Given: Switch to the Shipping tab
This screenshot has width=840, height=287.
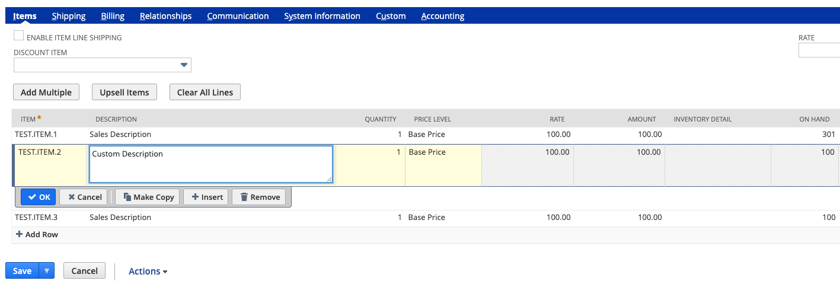Looking at the screenshot, I should [x=69, y=16].
